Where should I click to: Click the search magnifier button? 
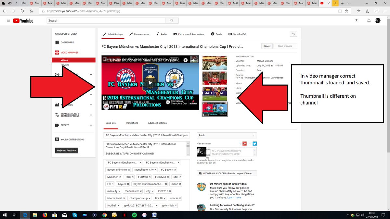(172, 20)
